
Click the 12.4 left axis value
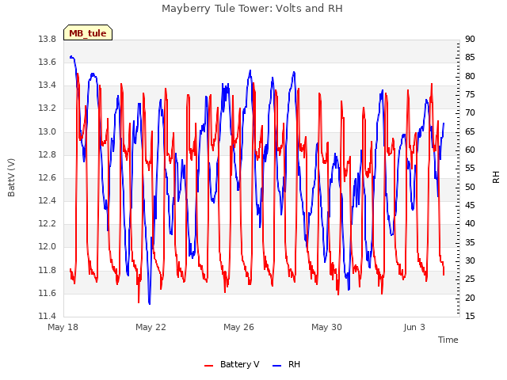48,200
